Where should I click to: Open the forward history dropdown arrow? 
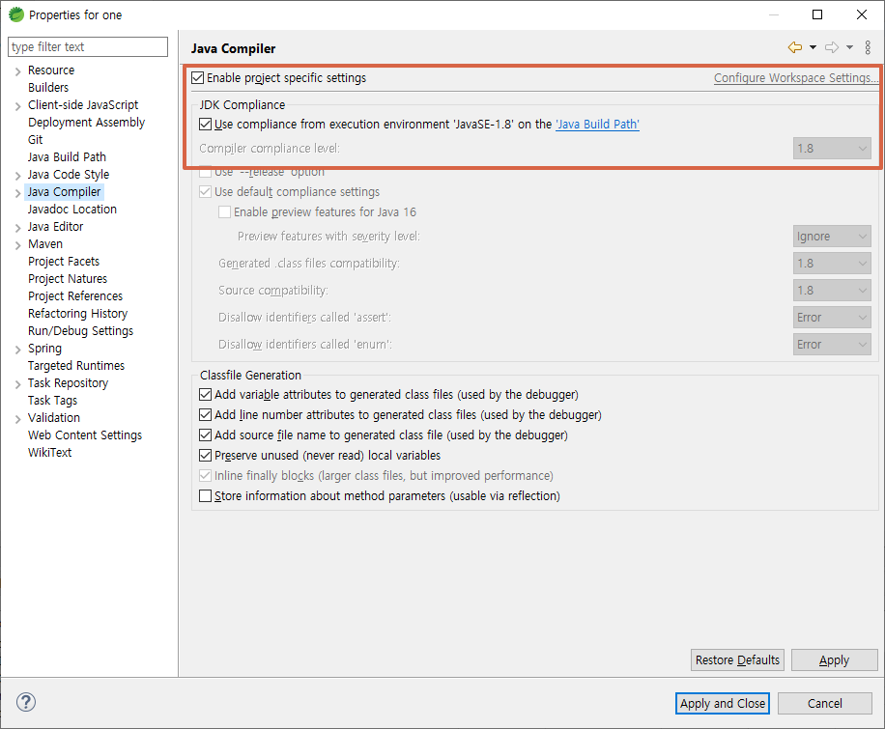(849, 47)
